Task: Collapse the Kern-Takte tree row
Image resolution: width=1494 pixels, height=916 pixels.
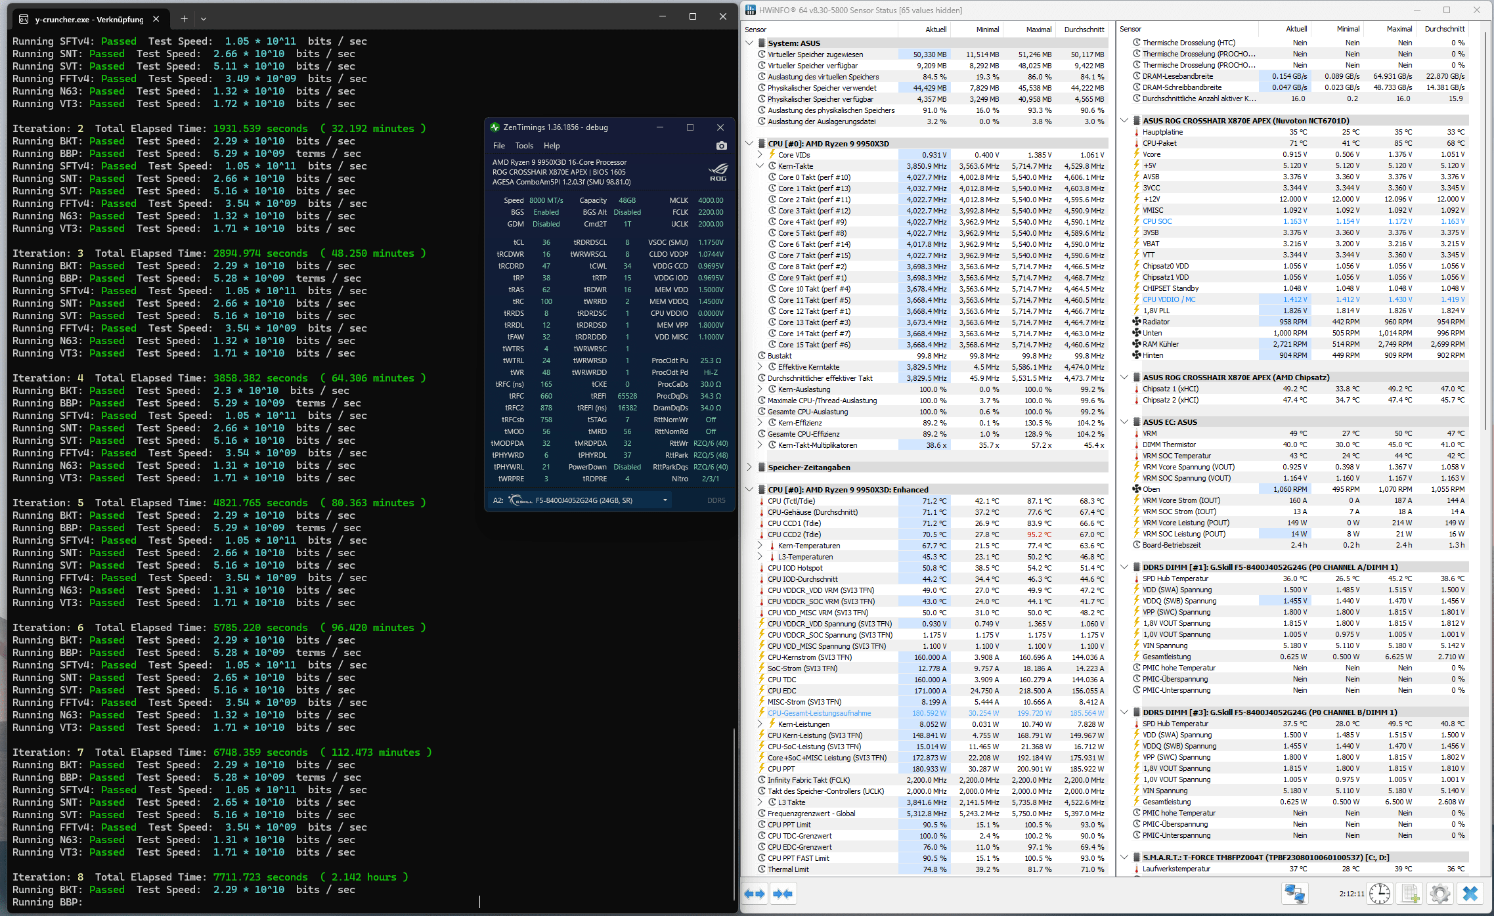Action: (760, 166)
